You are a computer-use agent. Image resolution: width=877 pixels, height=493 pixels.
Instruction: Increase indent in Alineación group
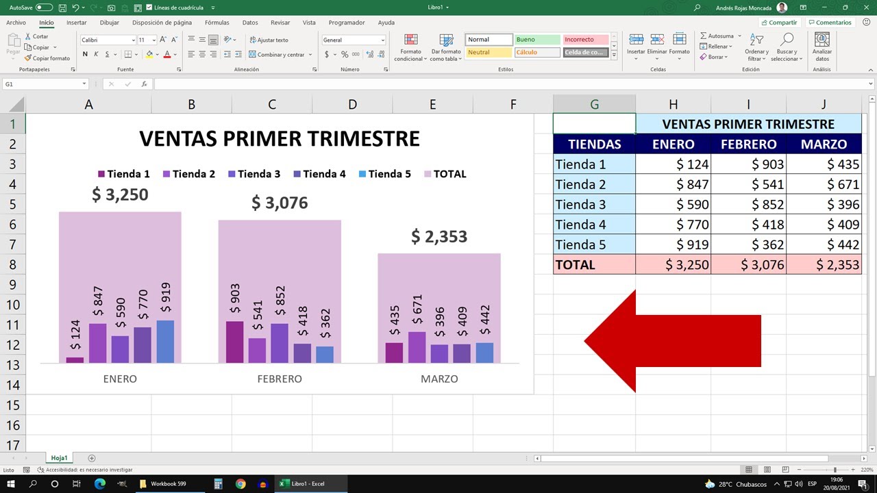pyautogui.click(x=238, y=54)
